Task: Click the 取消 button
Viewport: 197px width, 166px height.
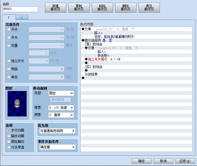Action: [163, 161]
